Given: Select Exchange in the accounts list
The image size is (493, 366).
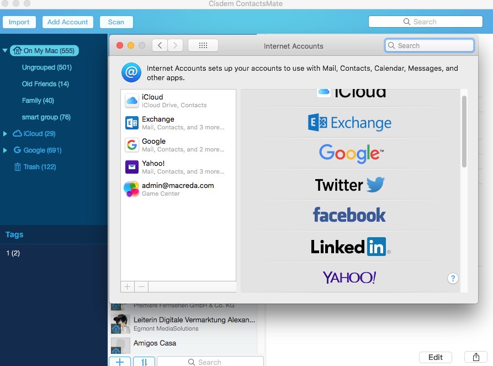Looking at the screenshot, I should pos(178,123).
